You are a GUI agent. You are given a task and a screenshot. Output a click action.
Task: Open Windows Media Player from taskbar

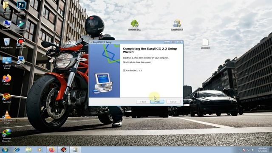click(x=40, y=150)
